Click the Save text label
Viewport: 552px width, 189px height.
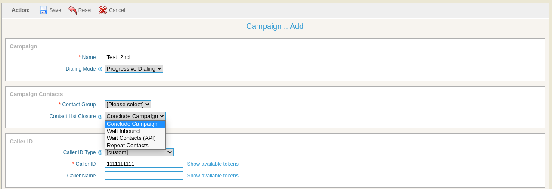[55, 10]
